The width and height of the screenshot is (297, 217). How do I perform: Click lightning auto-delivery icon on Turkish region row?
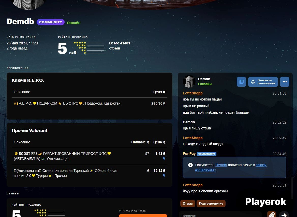pos(164,176)
